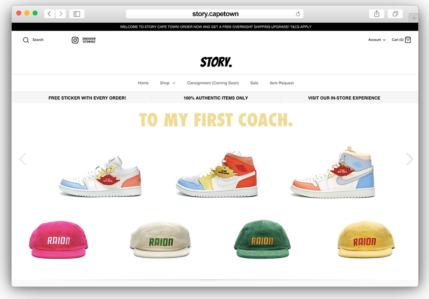Show previous slide with left arrow
This screenshot has width=429, height=299.
(23, 159)
